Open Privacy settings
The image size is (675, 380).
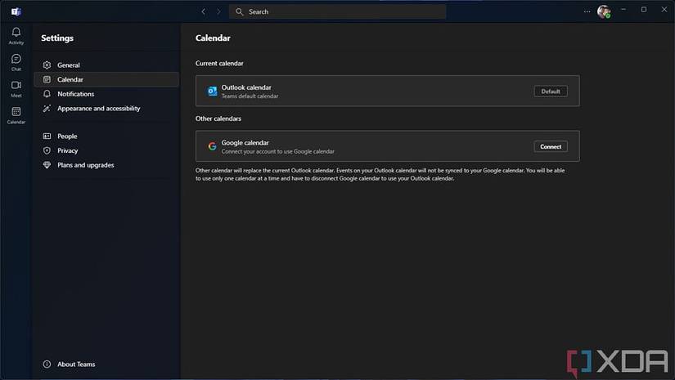pos(106,150)
